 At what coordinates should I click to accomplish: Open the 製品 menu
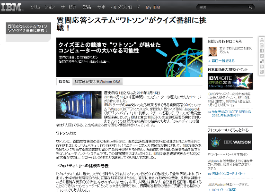(87, 7)
